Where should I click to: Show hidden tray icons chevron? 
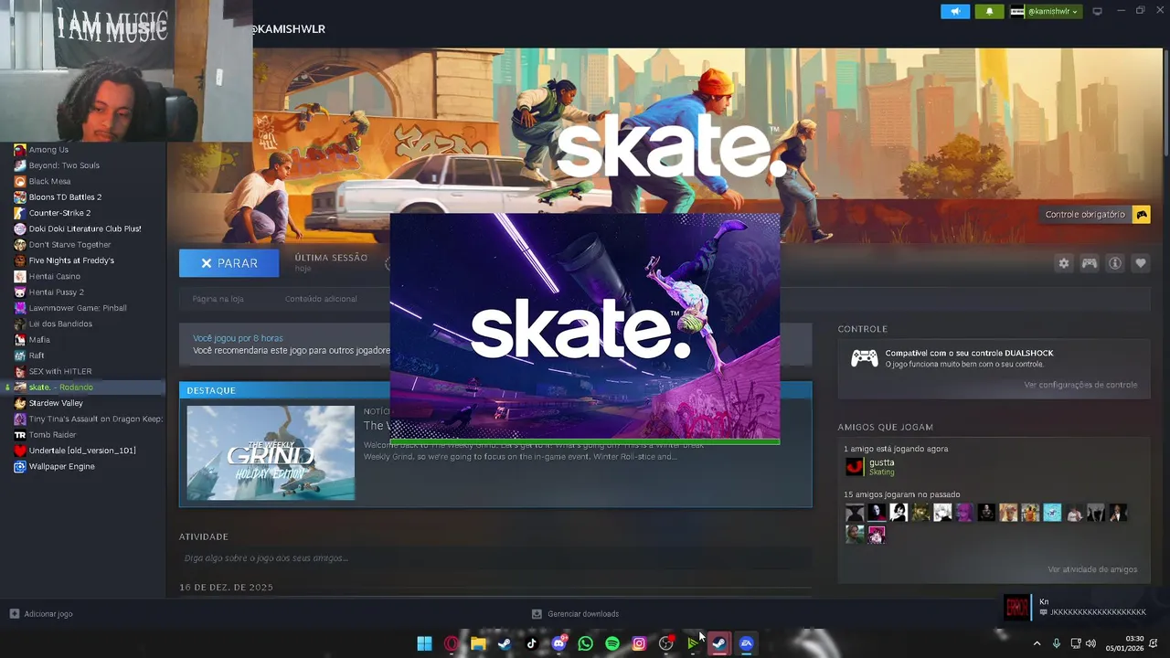coord(1037,643)
